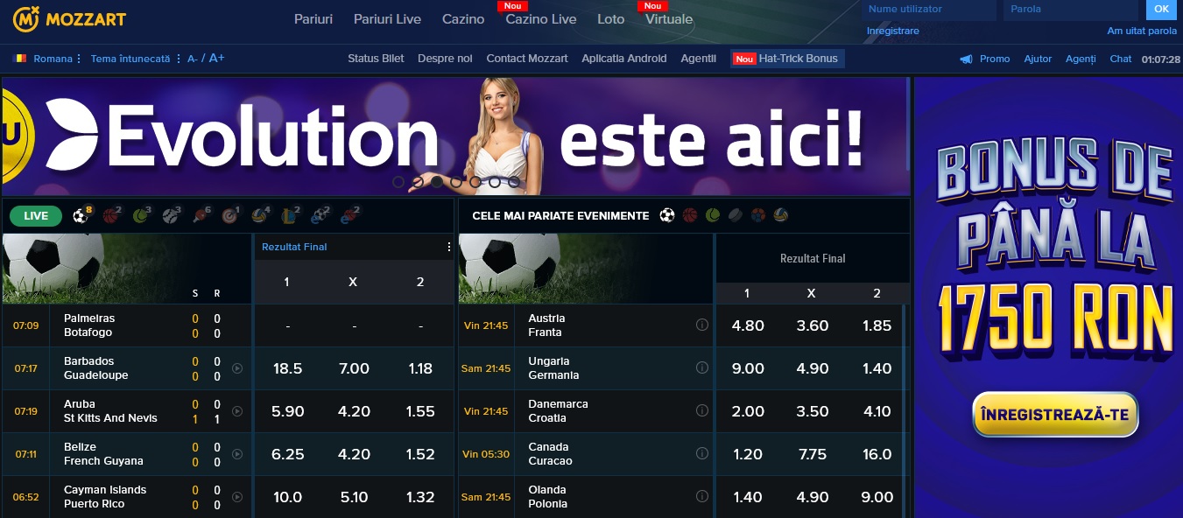
Task: Increase font size with A+
Action: click(x=216, y=59)
